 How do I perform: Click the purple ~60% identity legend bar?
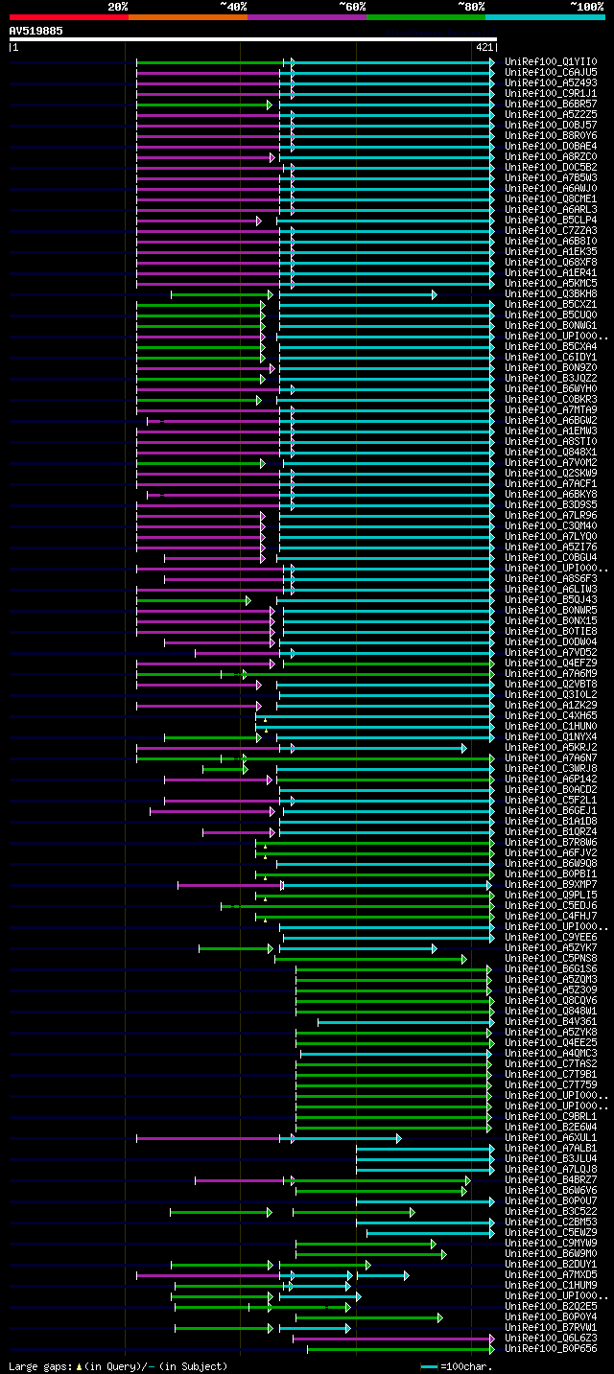(x=307, y=17)
